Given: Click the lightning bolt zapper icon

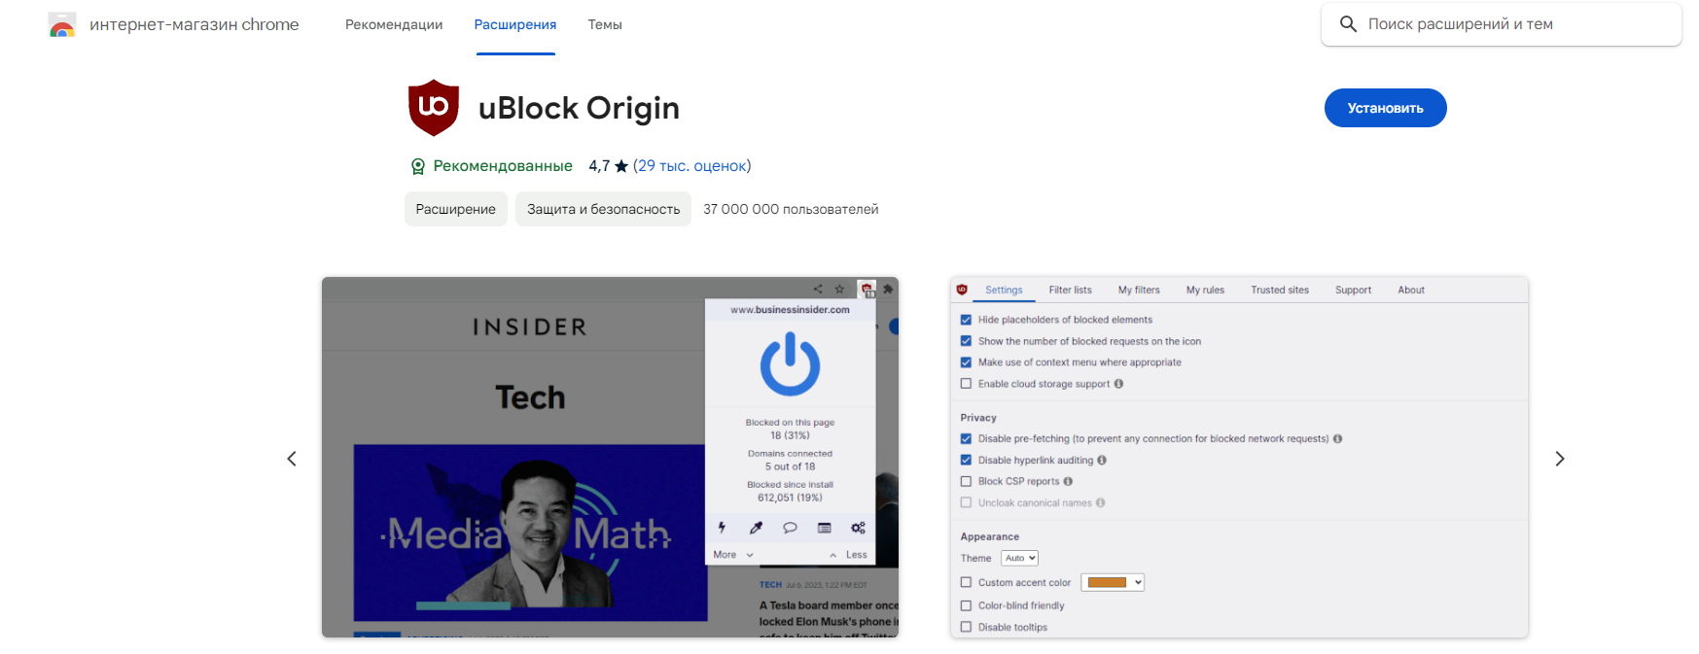Looking at the screenshot, I should point(722,528).
